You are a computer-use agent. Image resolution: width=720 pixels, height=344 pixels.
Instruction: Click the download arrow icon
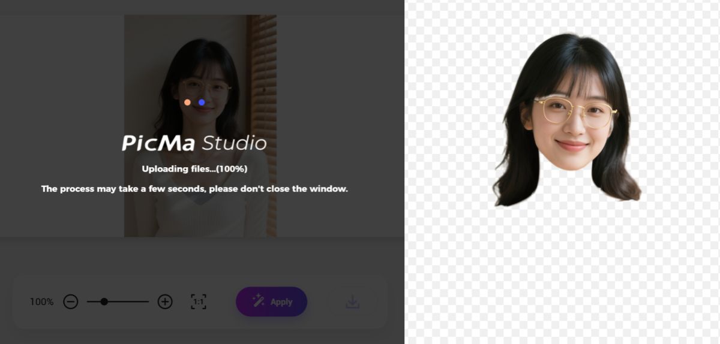point(353,303)
